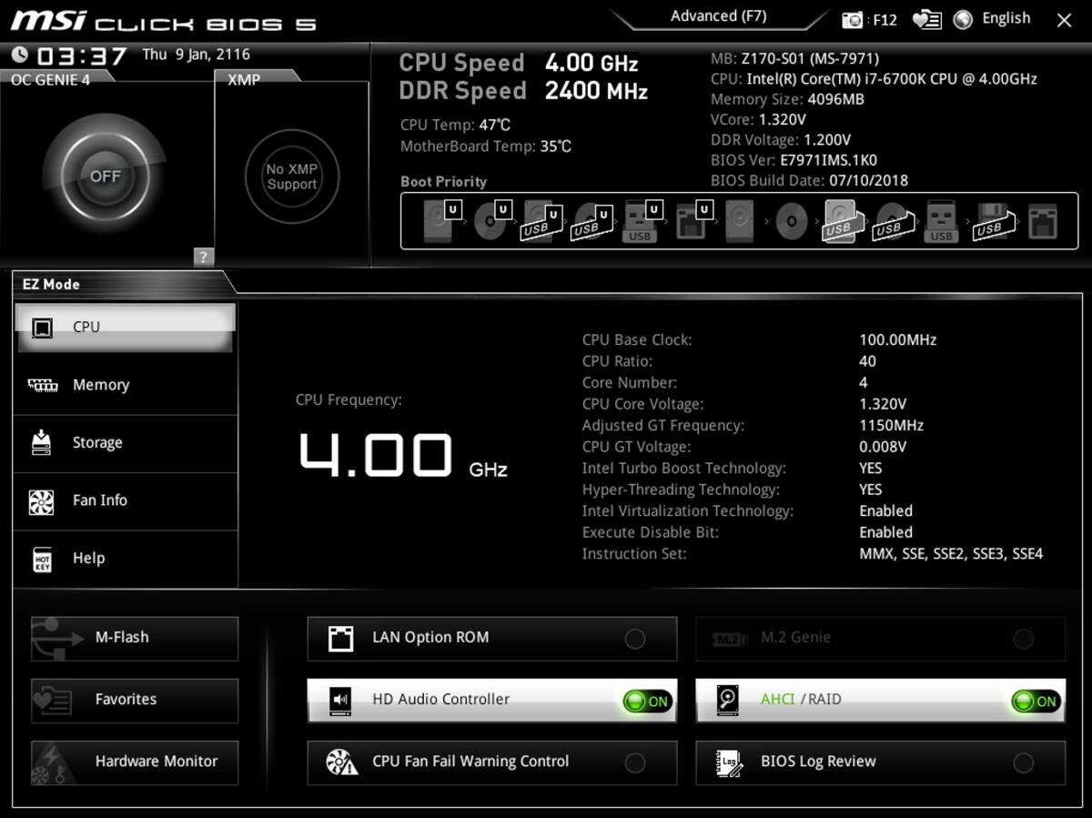
Task: Click the 03:37 system time display
Action: (x=81, y=56)
